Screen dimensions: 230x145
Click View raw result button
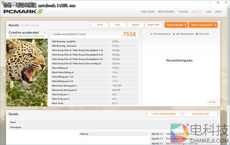(x=200, y=114)
